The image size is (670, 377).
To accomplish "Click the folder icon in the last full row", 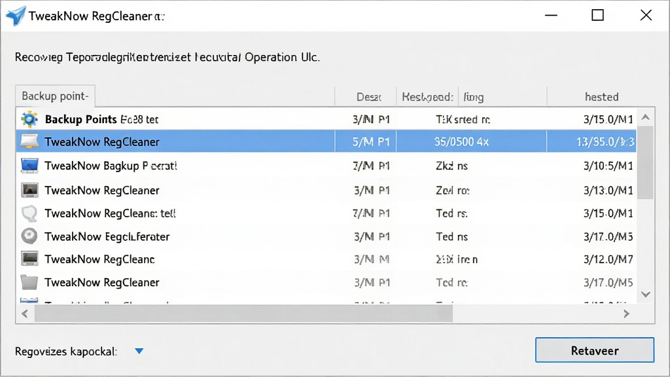I will pos(29,282).
